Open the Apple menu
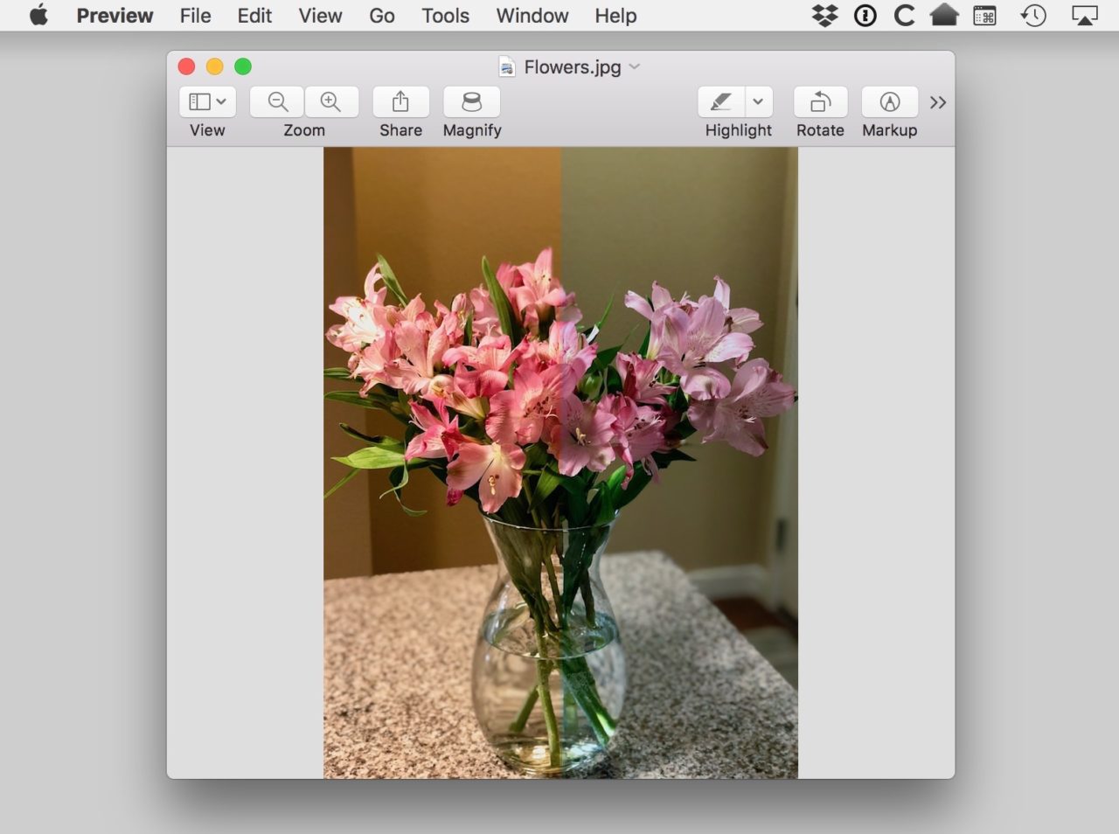1119x834 pixels. [x=38, y=16]
